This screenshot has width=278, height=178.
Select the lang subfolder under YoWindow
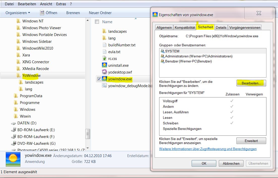[28, 89]
